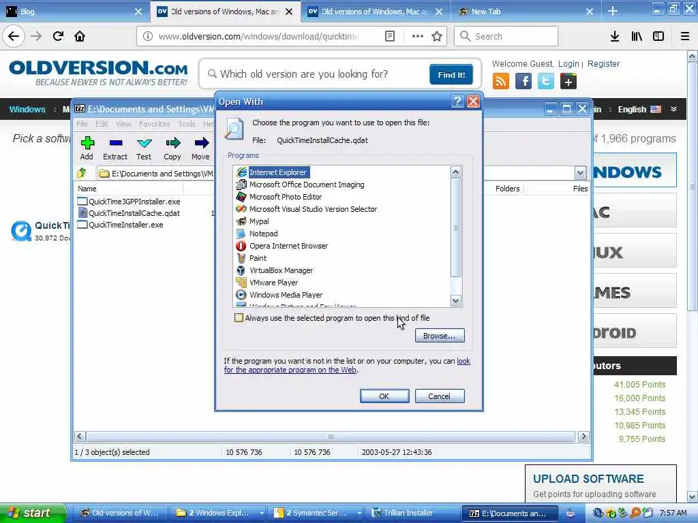
Task: Open new tab with plus button
Action: [x=613, y=11]
